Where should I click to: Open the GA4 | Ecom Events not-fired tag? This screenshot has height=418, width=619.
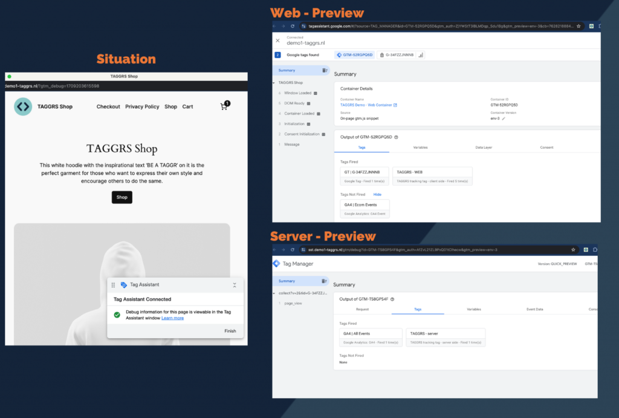(x=365, y=209)
